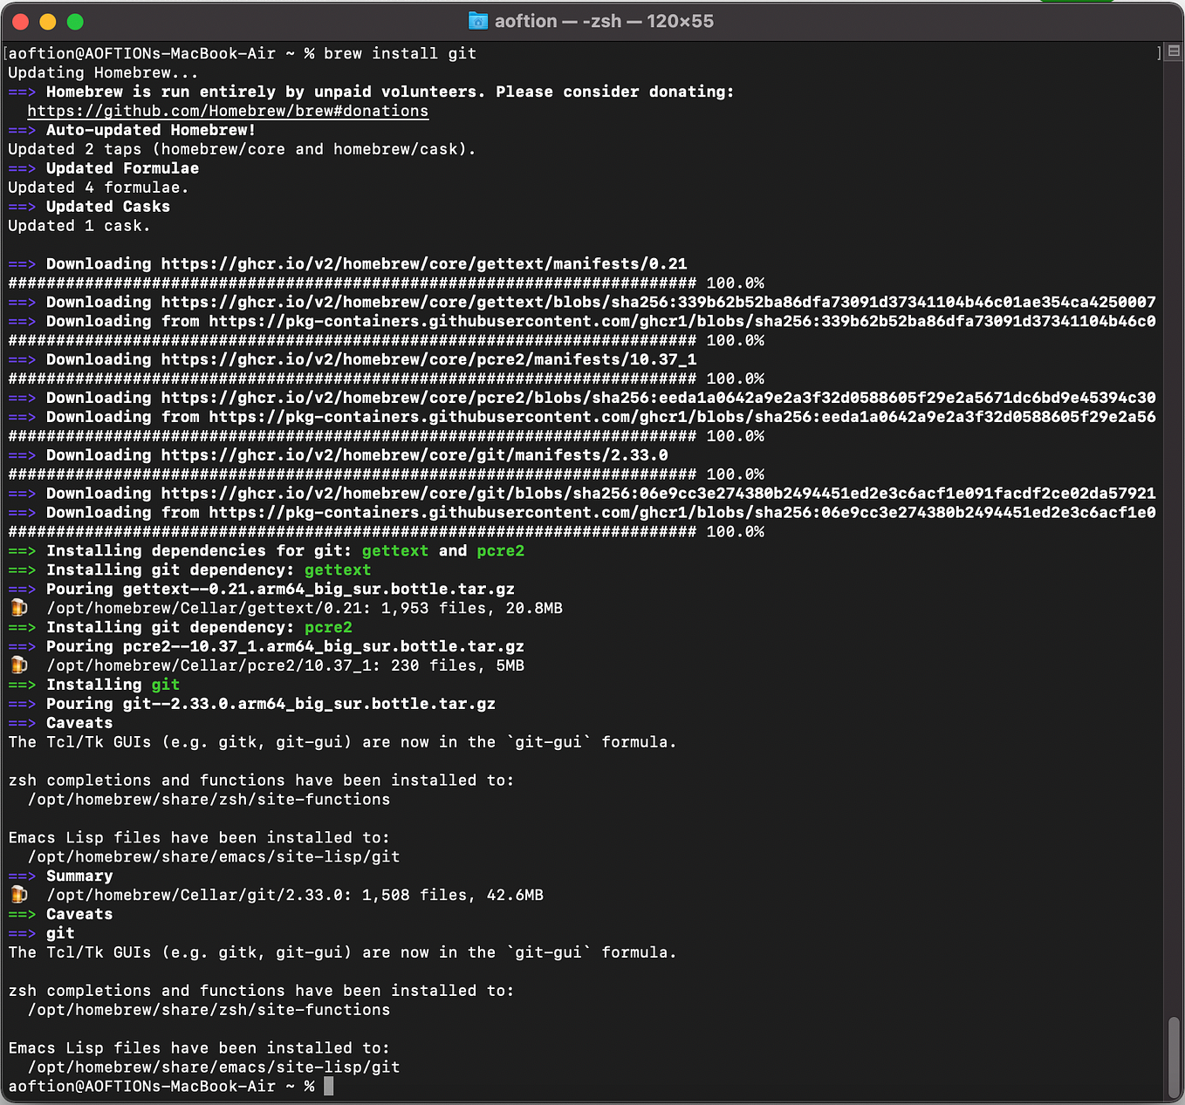The height and width of the screenshot is (1105, 1185).
Task: Click the beer mug icon on the pcre2 line
Action: tap(18, 665)
